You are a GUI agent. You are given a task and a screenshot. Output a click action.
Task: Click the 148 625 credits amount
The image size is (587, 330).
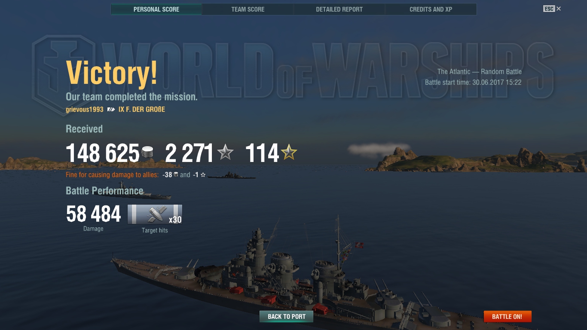point(103,153)
